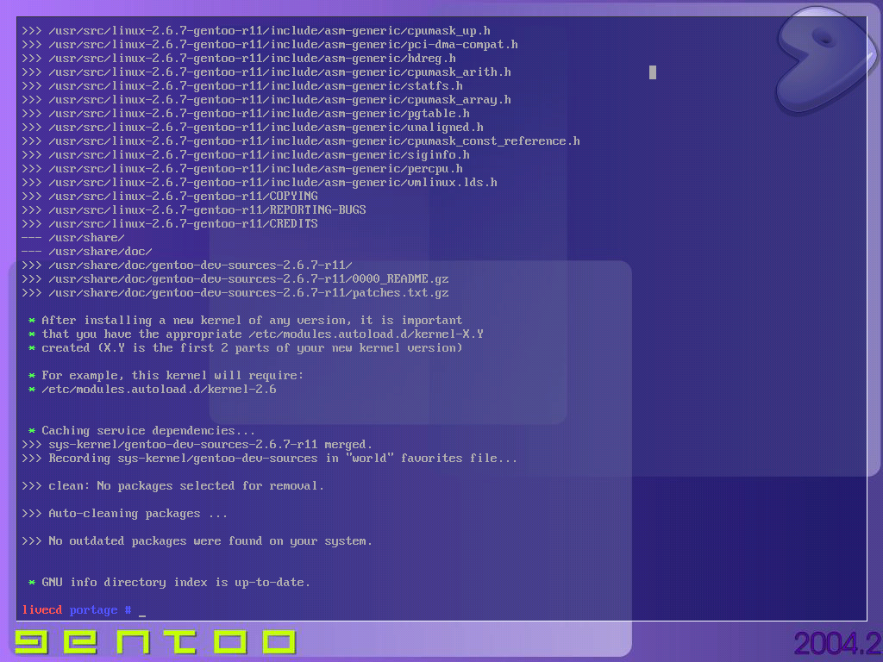Click the 'gentoo' wordmark at the bottom
Screen dimensions: 883x662
coord(155,642)
